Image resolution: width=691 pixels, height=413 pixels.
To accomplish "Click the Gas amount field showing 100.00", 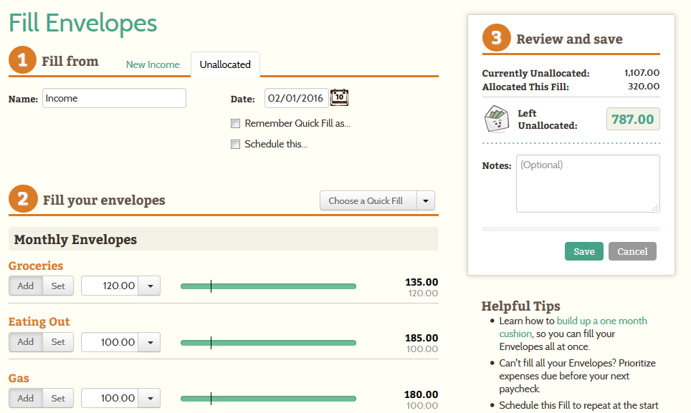I will [110, 398].
